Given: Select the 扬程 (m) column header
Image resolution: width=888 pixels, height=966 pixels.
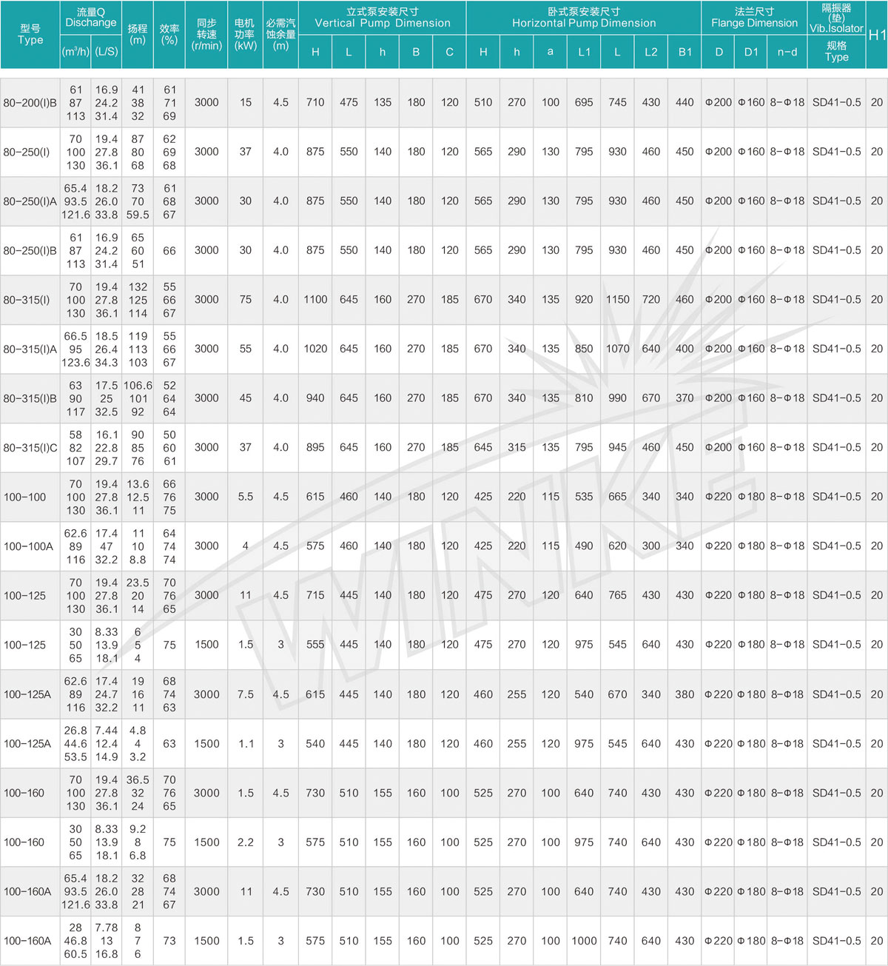Looking at the screenshot, I should [138, 34].
